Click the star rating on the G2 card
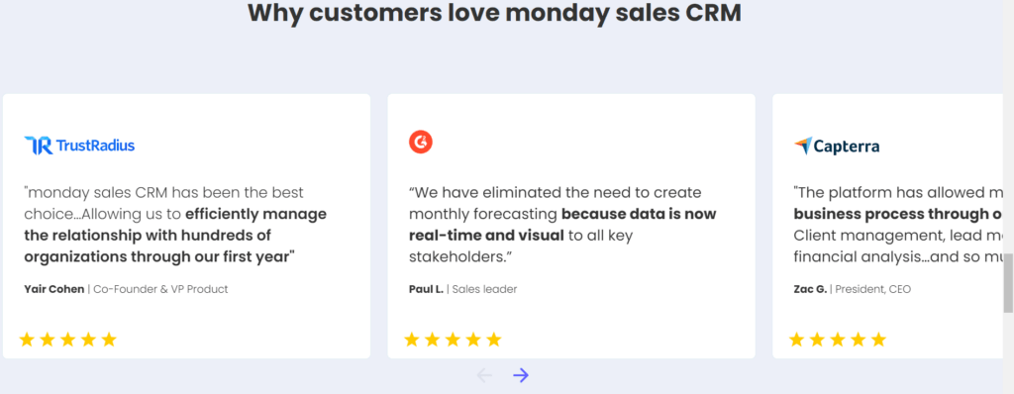1014x394 pixels. click(x=453, y=339)
